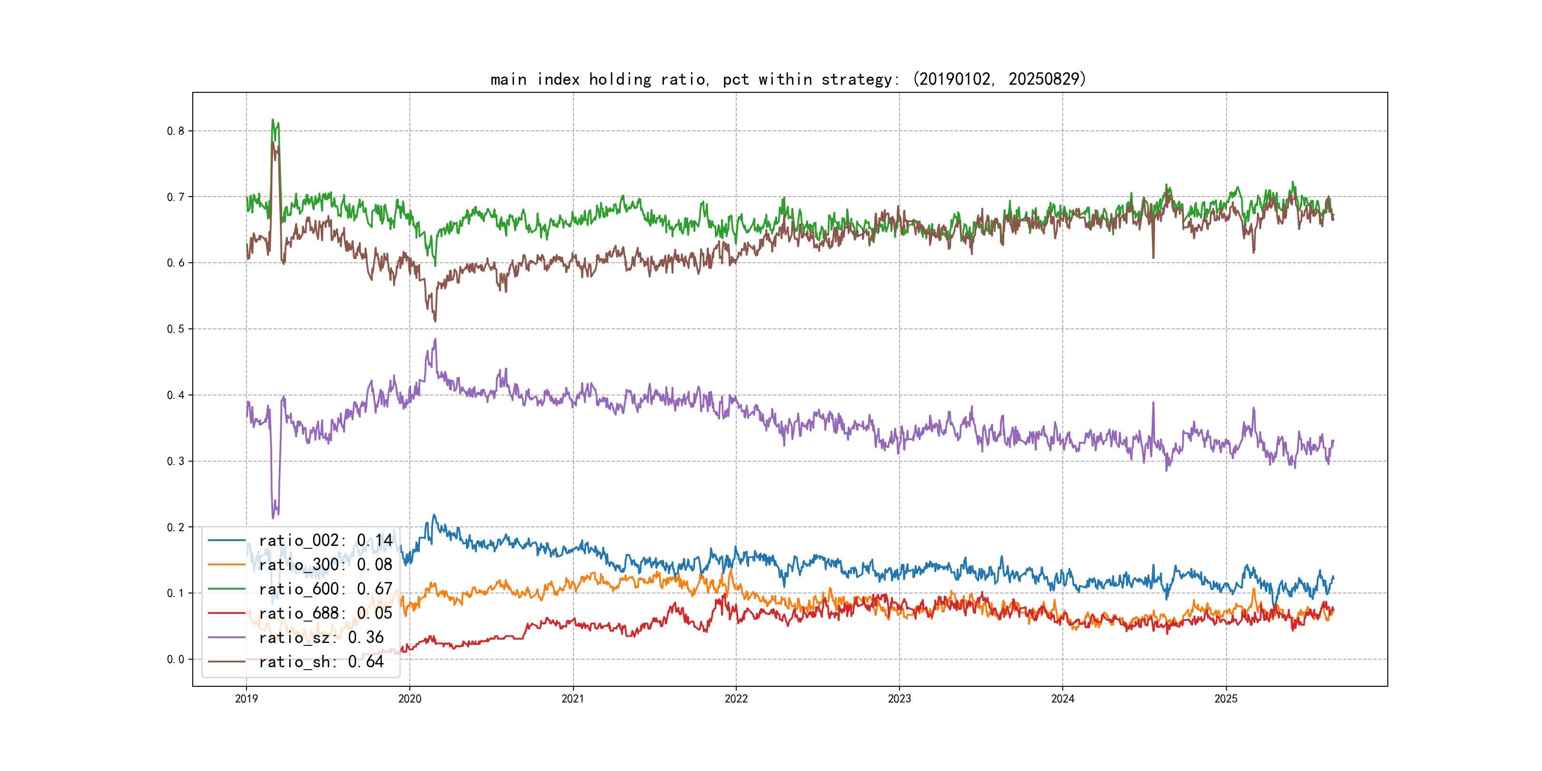Click the brown ratio_sh legend line swatch
Image resolution: width=1542 pixels, height=771 pixels.
226,662
